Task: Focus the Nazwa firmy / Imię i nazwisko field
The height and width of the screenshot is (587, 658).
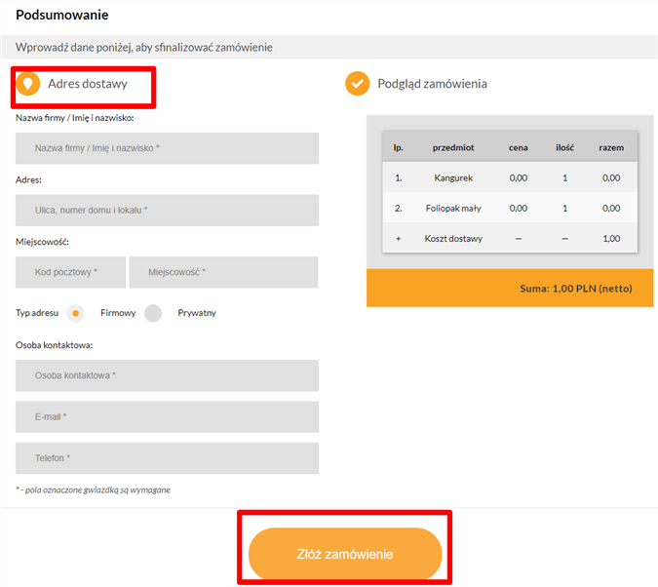Action: point(167,148)
